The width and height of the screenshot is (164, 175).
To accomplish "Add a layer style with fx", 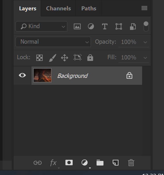I will [53, 163].
